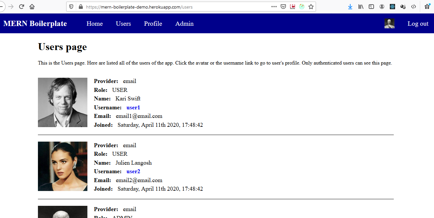
Task: Open Users in the navbar
Action: (123, 24)
